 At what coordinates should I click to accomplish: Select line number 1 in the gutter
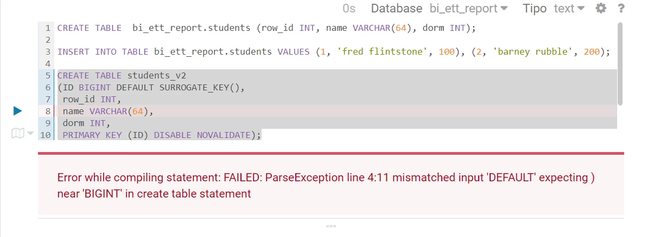[x=48, y=28]
